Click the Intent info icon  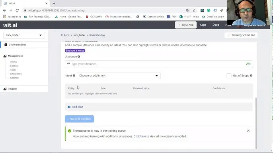[x=74, y=75]
